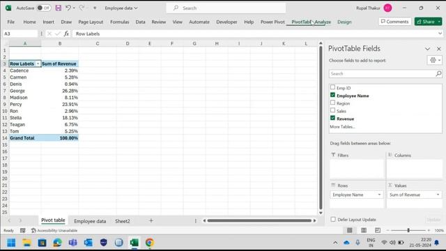Switch to Page Break Preview icon
The image size is (446, 251).
[378, 230]
